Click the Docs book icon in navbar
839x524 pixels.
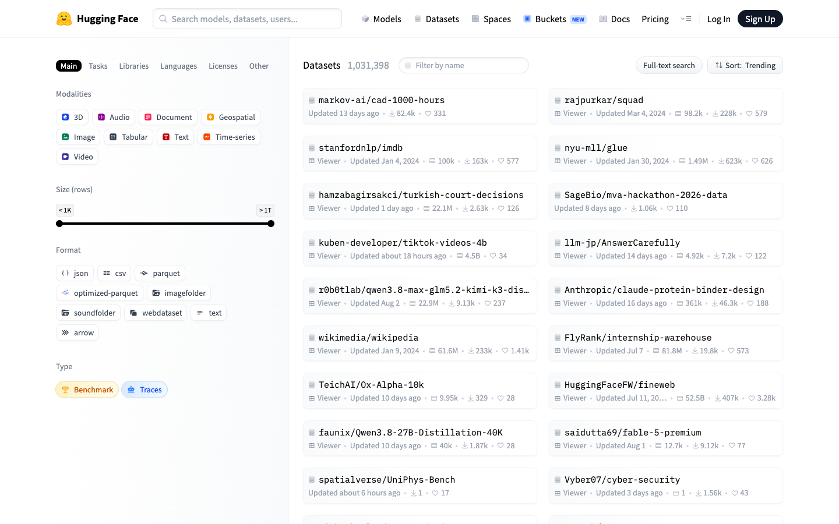[603, 19]
